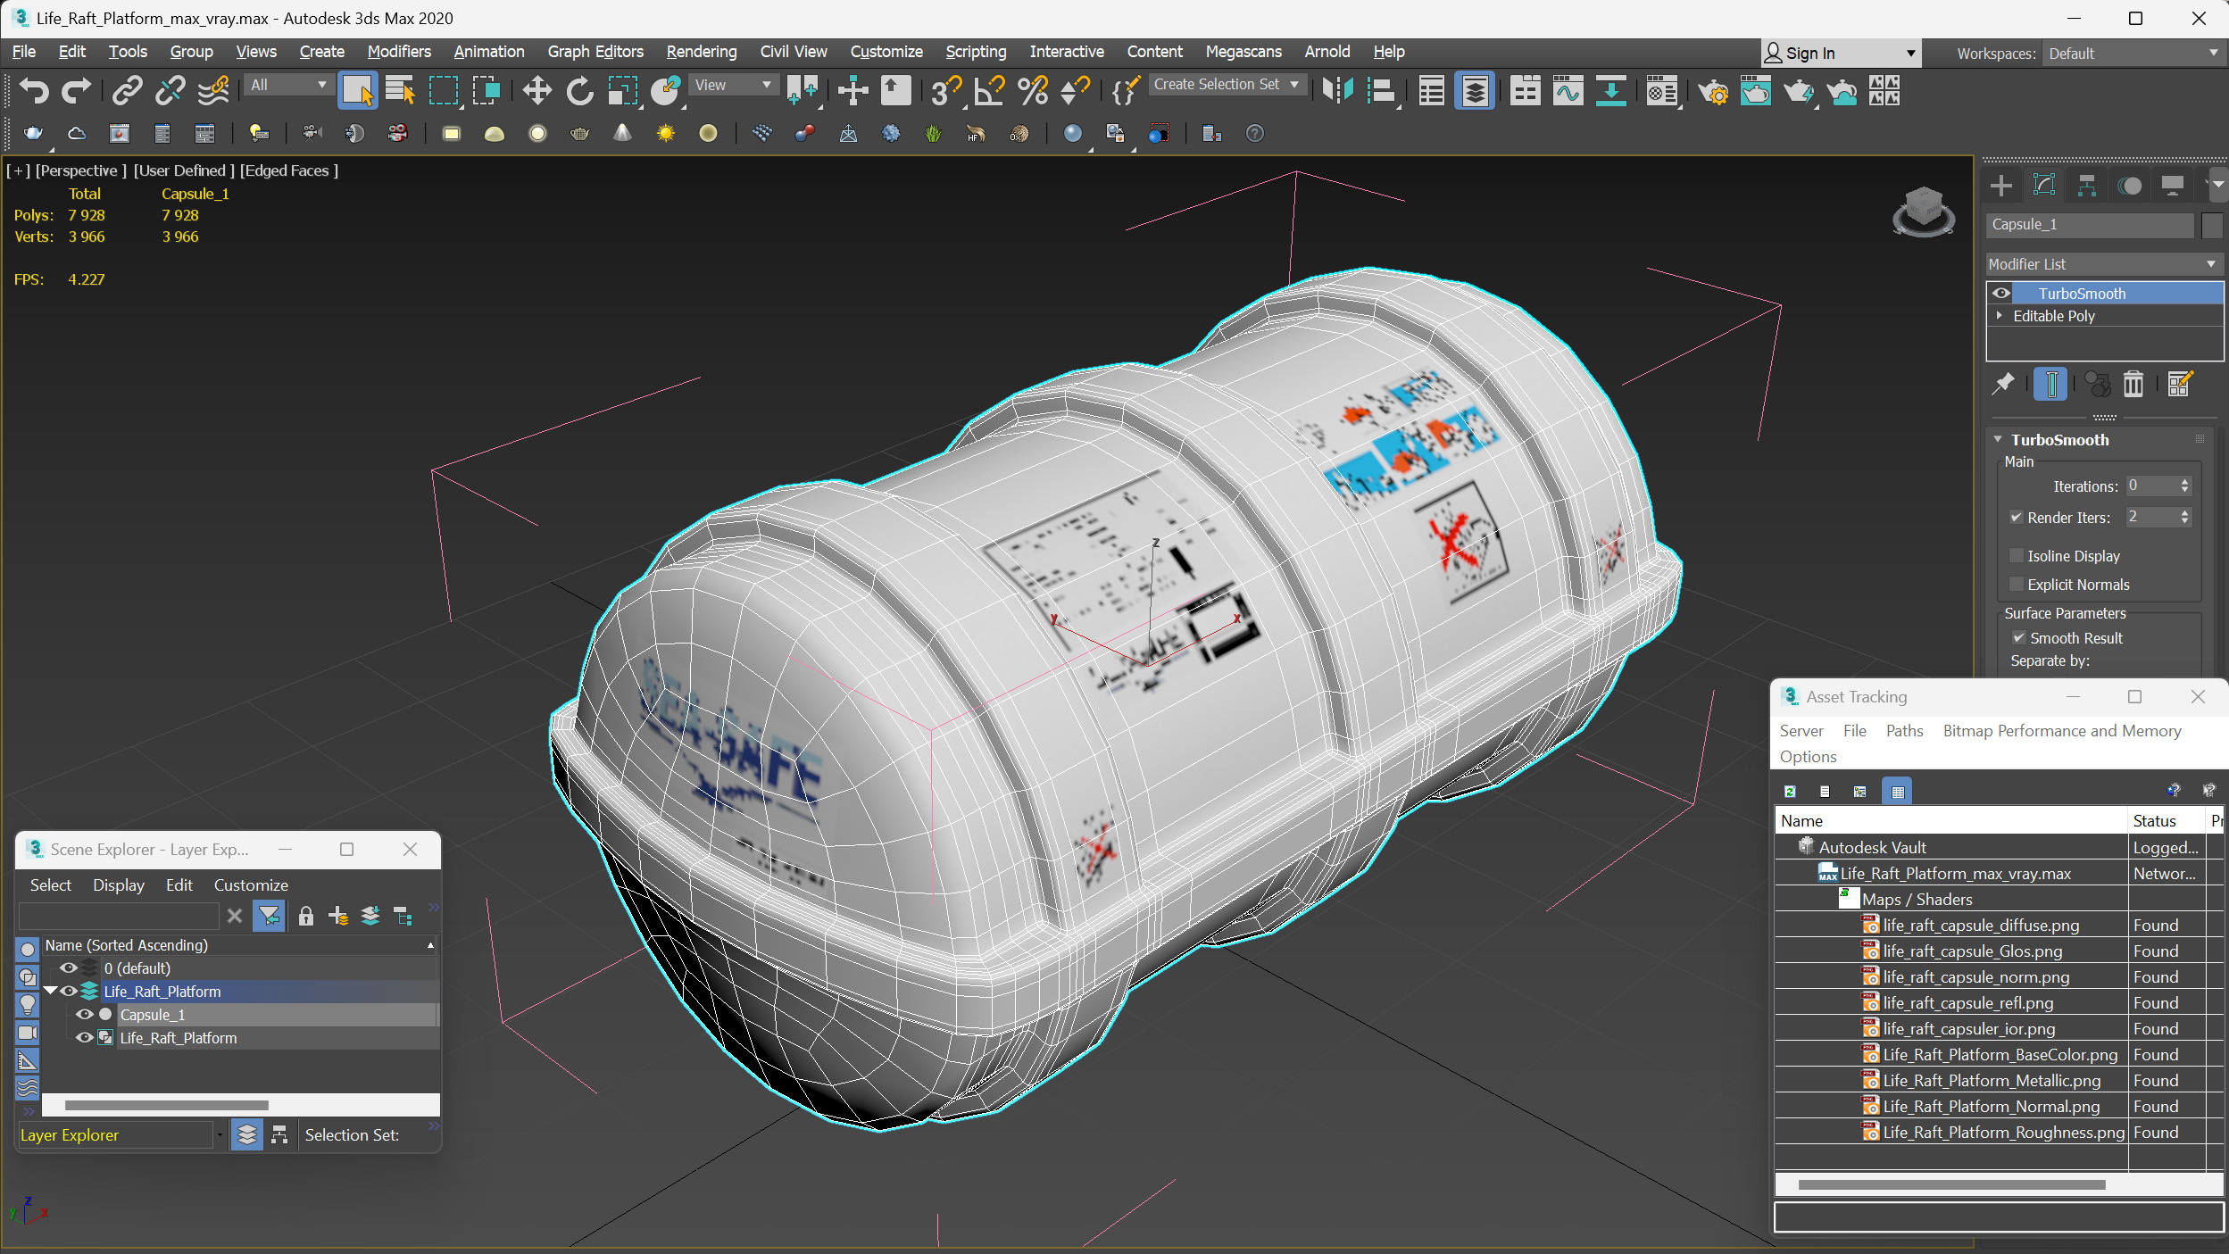Click the TurboSmooth modifier icon
Screen dimensions: 2229x1254
pos(2002,293)
